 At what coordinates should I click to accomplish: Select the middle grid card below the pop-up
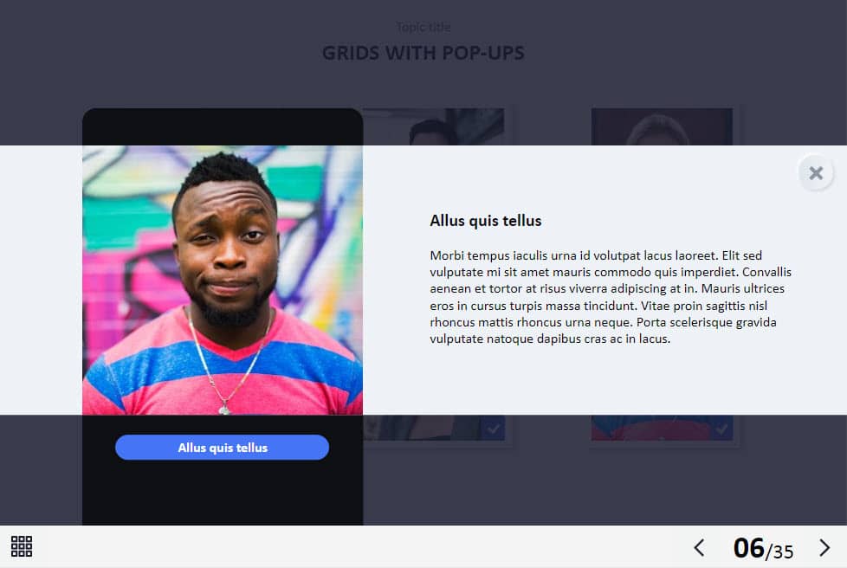tap(434, 428)
